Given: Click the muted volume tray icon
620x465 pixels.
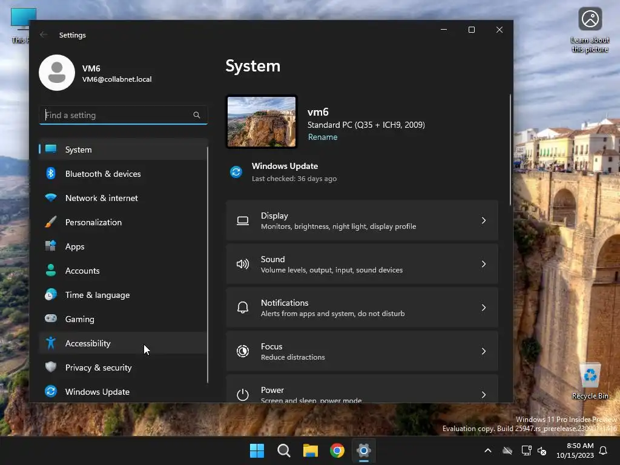Looking at the screenshot, I should (x=542, y=450).
